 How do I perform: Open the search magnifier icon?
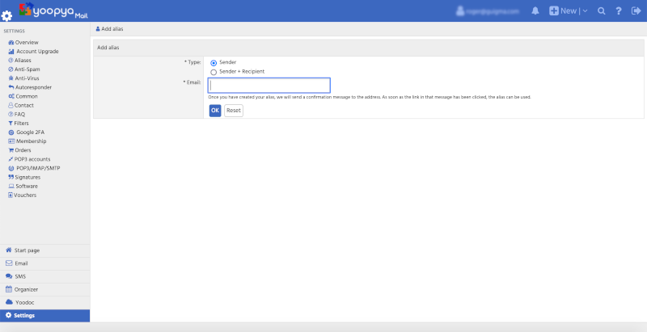pyautogui.click(x=601, y=11)
